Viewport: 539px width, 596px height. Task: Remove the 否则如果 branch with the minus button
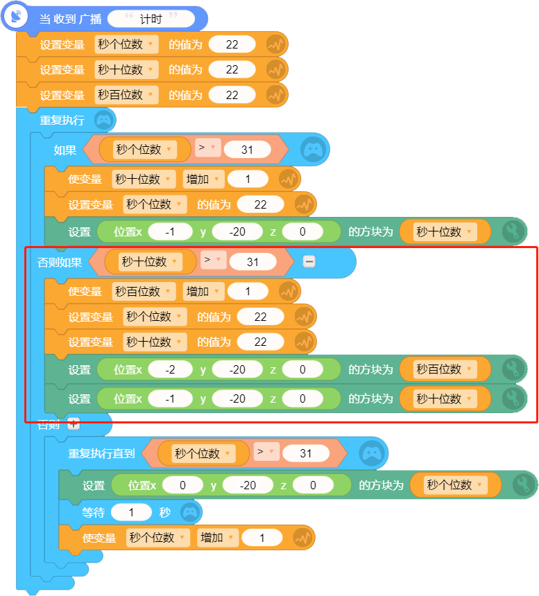tap(309, 261)
